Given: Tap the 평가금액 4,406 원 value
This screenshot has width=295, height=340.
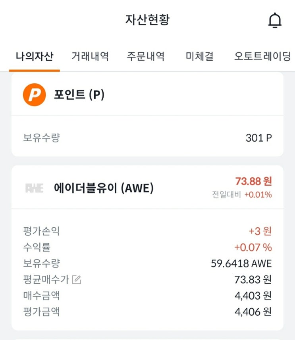Looking at the screenshot, I should tap(253, 312).
